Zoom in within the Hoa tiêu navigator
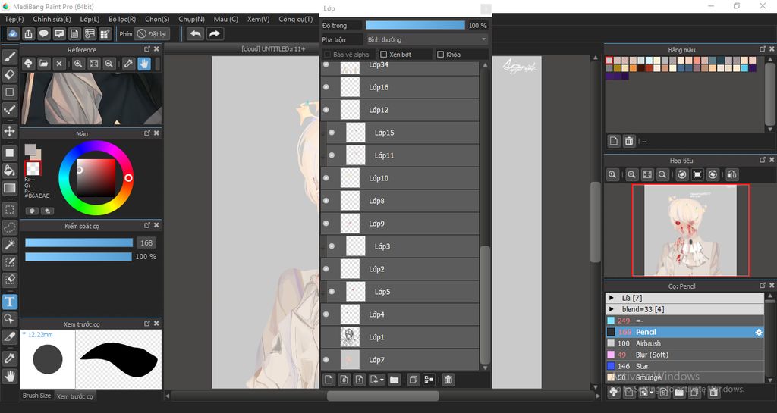This screenshot has height=413, width=777. tap(631, 174)
